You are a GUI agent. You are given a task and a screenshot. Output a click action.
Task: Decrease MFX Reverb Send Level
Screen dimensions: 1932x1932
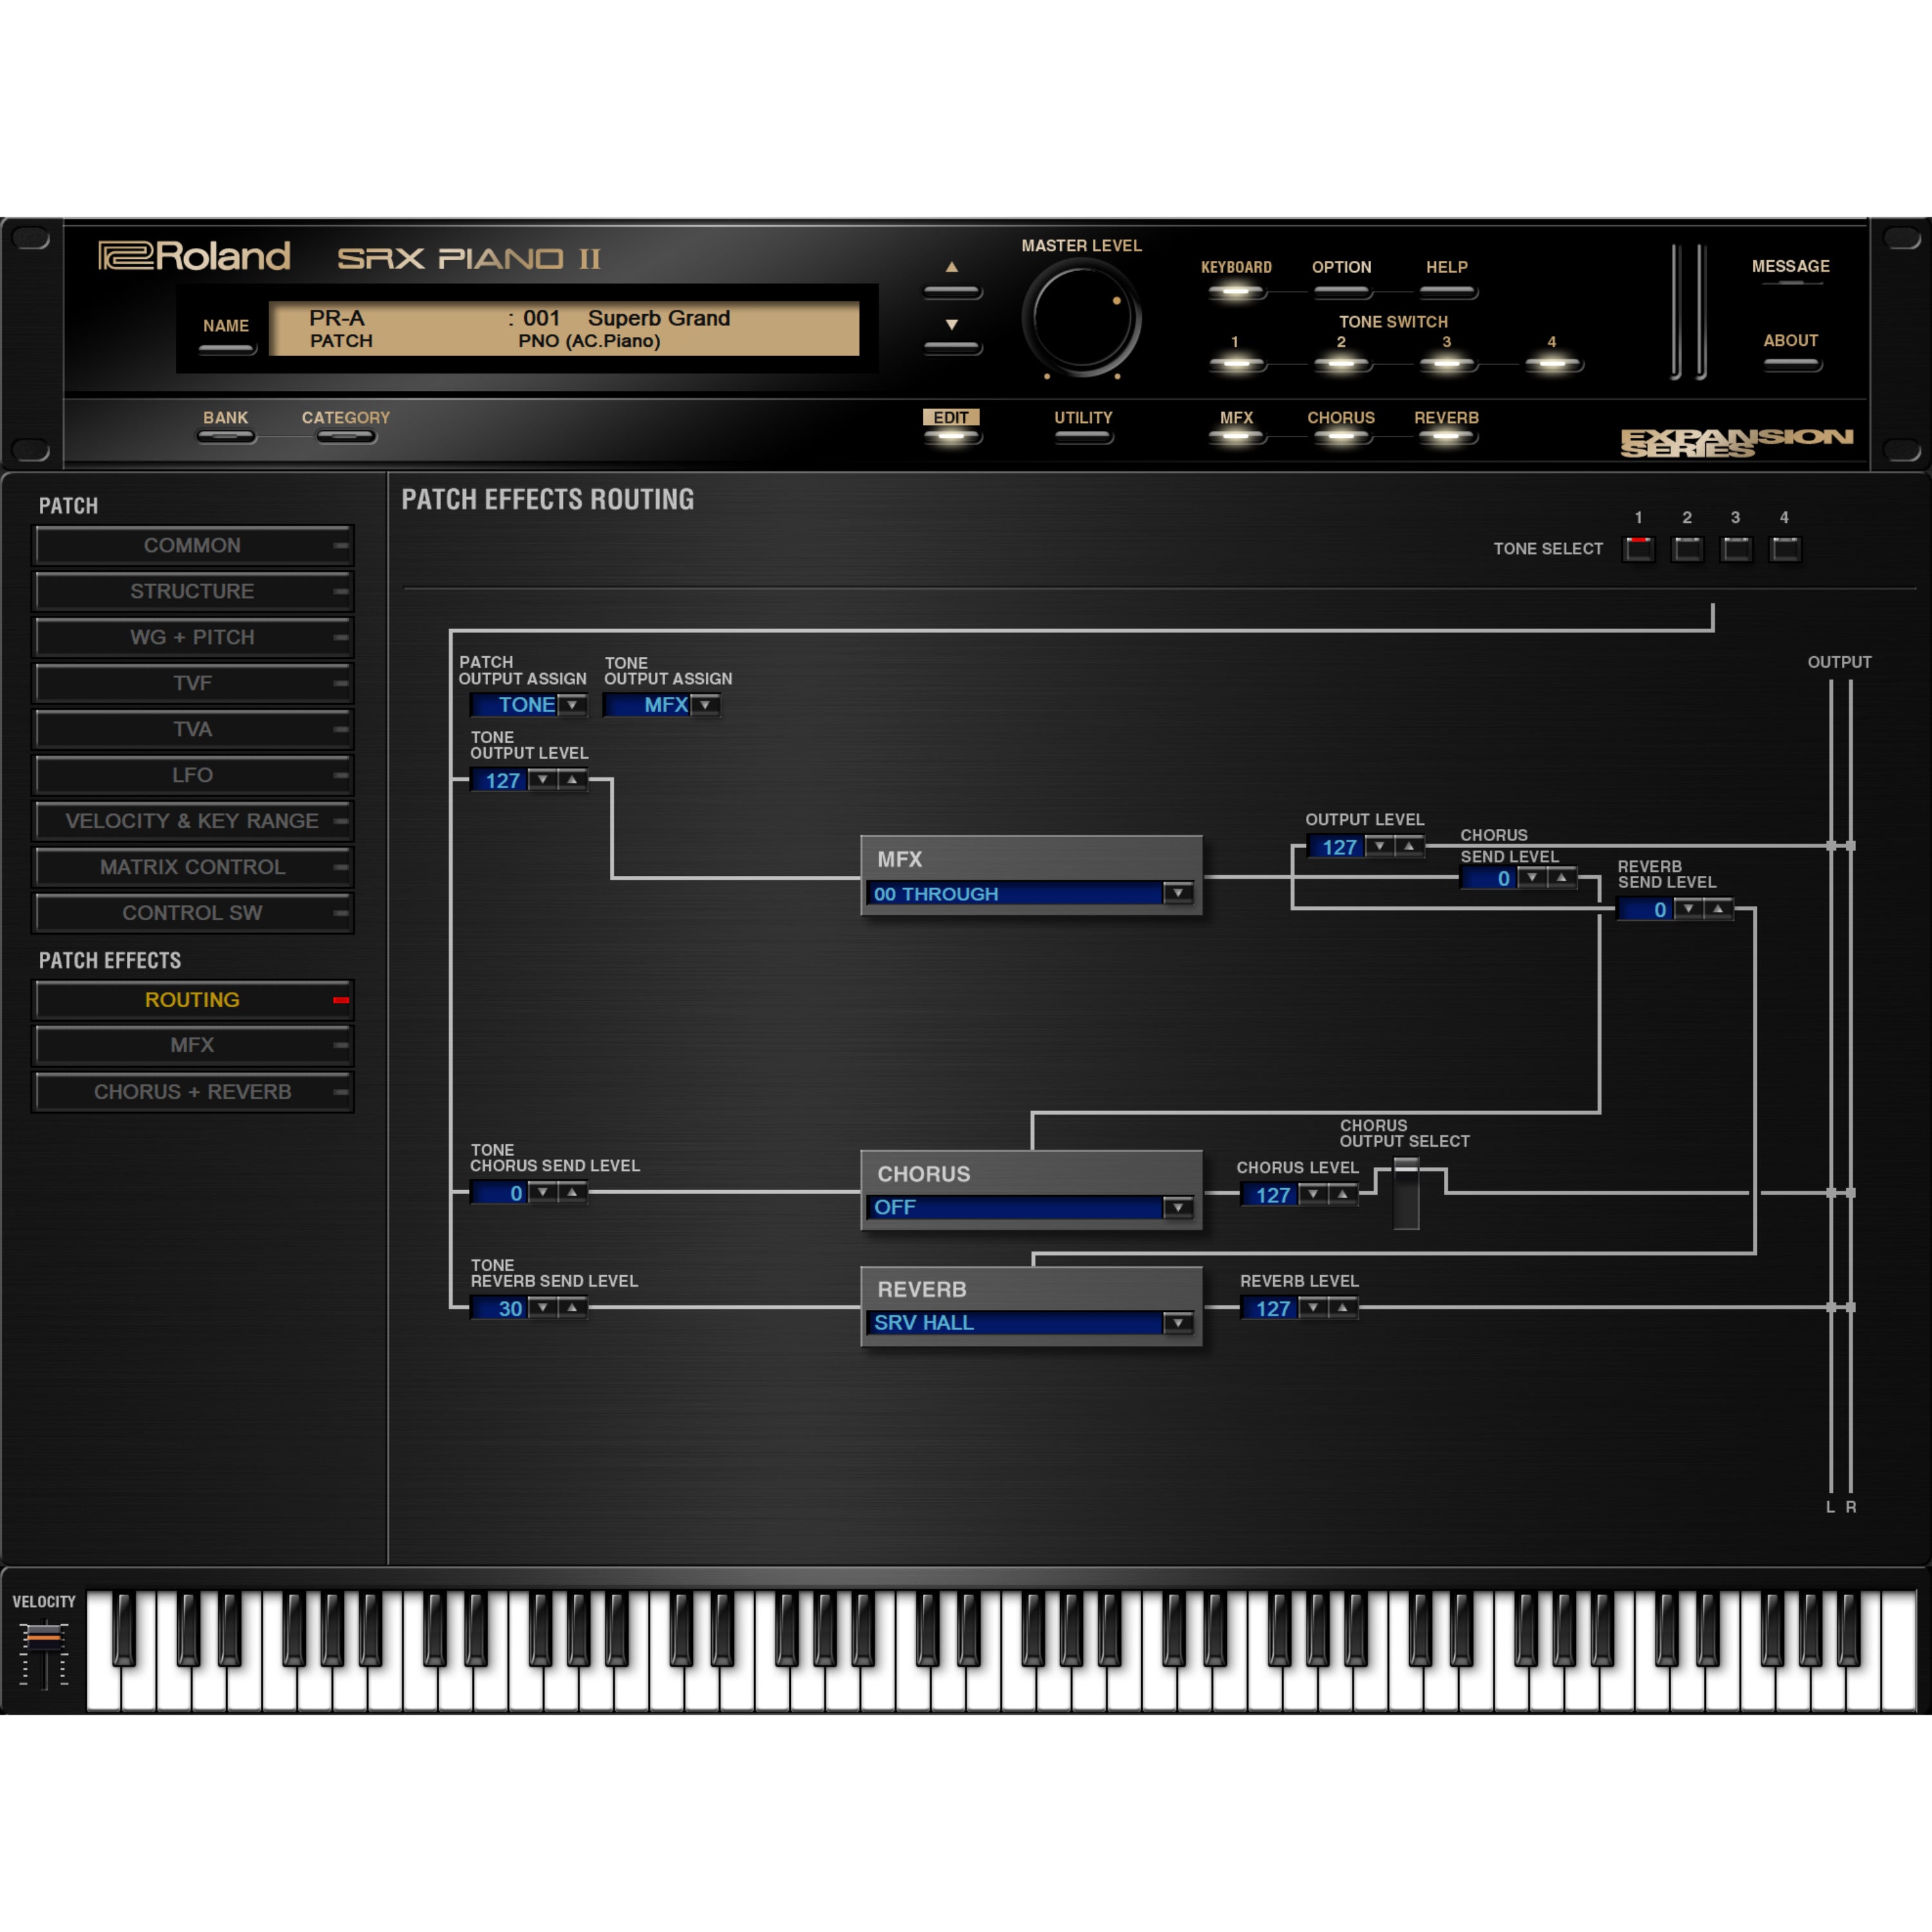pos(1688,908)
